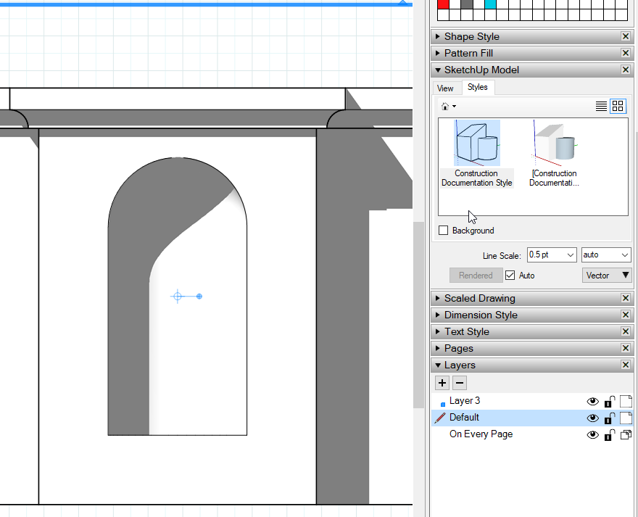The height and width of the screenshot is (517, 638).
Task: Close the Pattern Fill panel
Action: coord(626,53)
